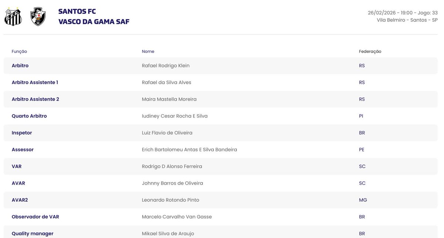
Task: Open the VASCO DA GAMA SAF team name
Action: pyautogui.click(x=94, y=22)
